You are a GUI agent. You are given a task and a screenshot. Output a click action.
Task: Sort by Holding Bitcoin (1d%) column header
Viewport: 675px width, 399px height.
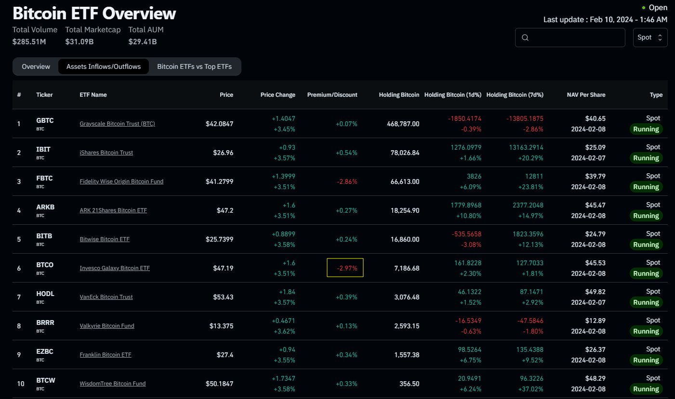point(452,95)
